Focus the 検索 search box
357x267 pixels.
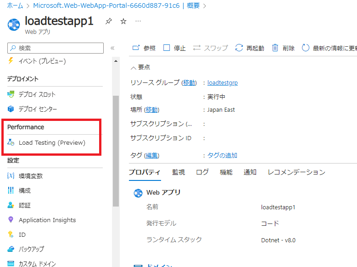56,48
